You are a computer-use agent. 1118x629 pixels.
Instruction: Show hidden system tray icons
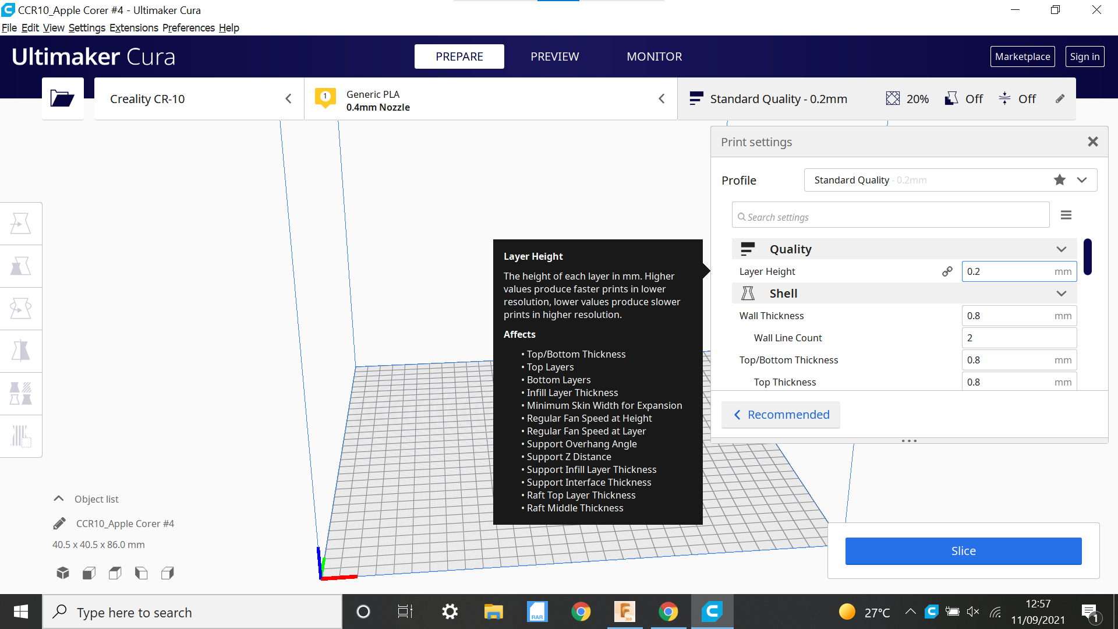pos(911,612)
